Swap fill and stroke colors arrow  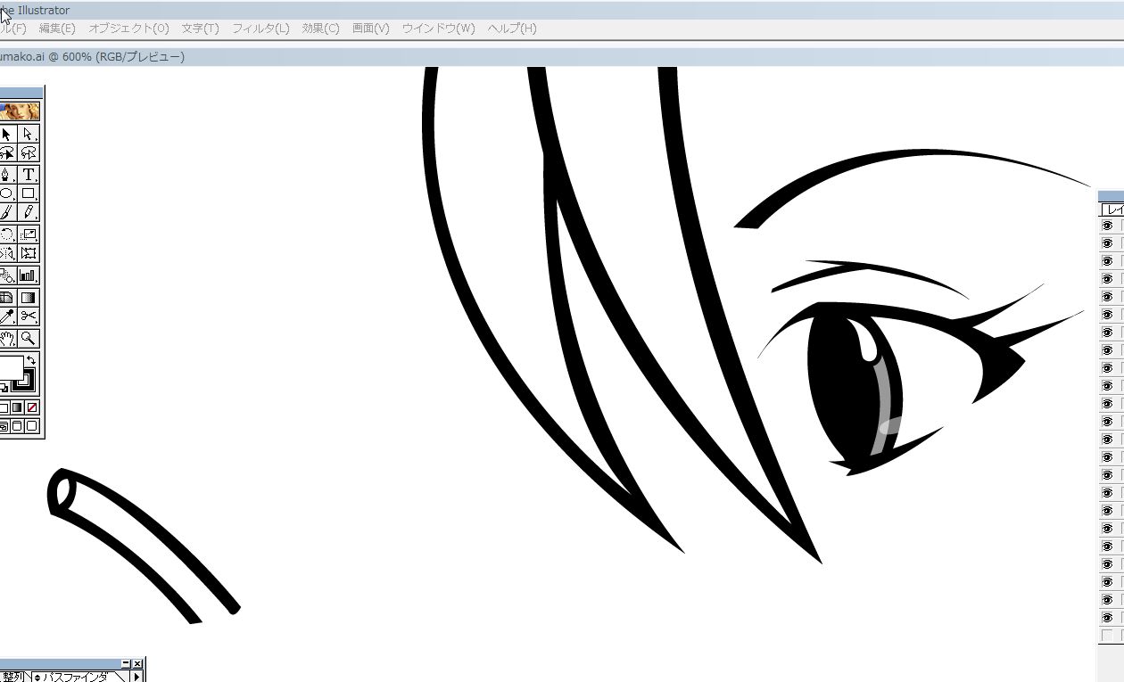point(31,359)
